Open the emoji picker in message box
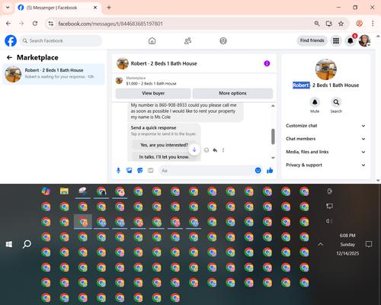Viewport: 381px width, 305px height. [x=258, y=170]
